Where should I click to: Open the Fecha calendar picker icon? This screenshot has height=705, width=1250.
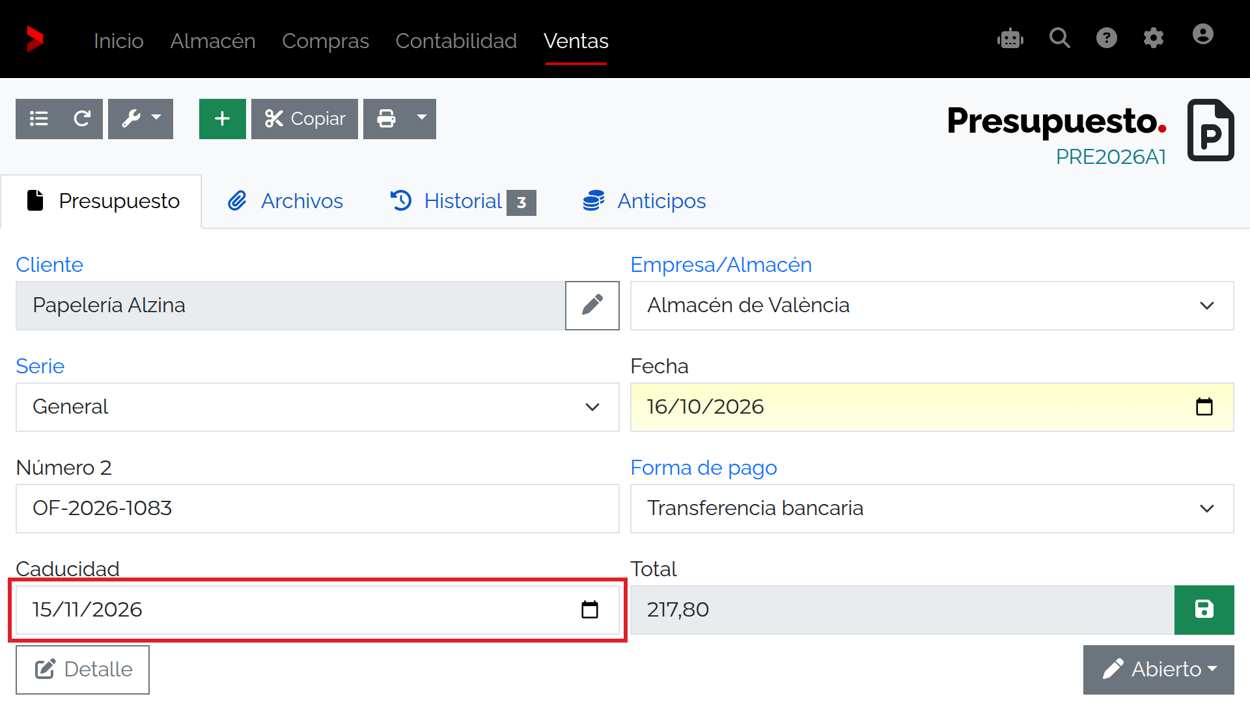click(1204, 407)
